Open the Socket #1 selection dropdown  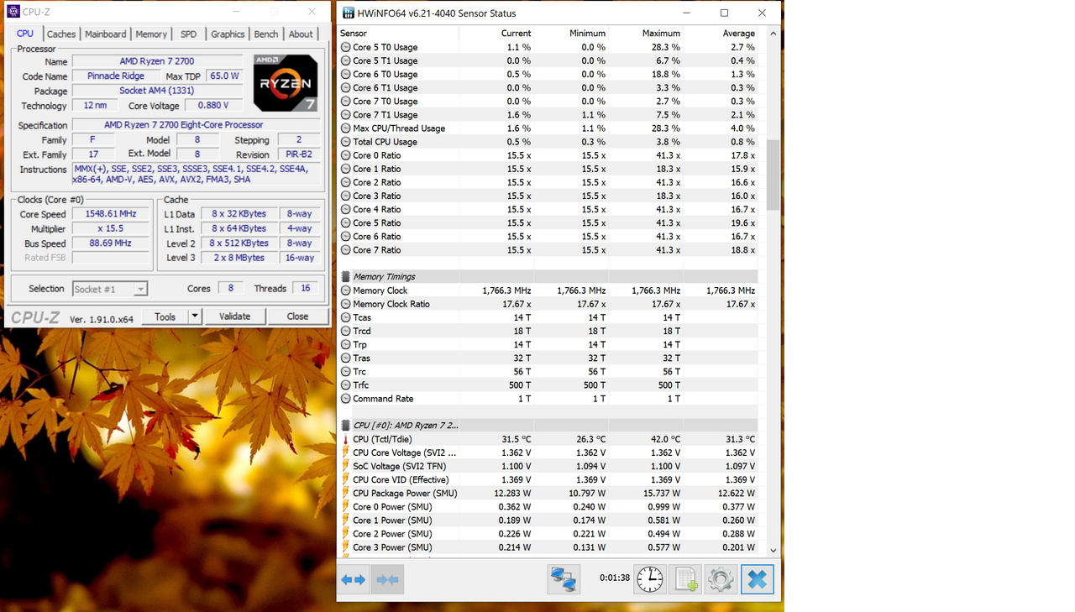(110, 289)
